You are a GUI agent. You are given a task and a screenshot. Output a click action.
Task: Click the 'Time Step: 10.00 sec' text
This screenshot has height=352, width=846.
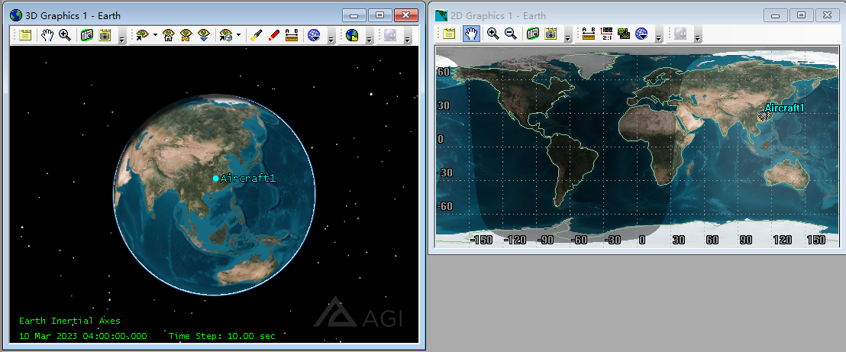221,336
